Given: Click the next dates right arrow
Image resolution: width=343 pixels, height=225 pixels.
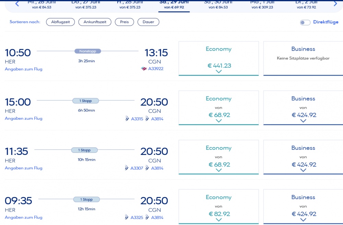Looking at the screenshot, I should point(335,4).
